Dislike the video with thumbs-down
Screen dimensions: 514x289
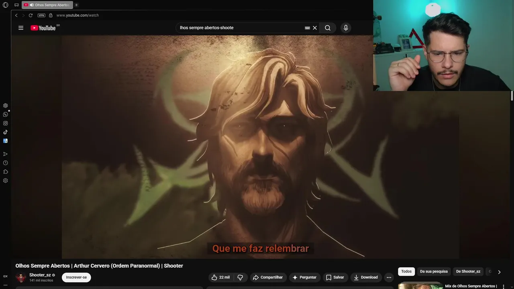(240, 277)
